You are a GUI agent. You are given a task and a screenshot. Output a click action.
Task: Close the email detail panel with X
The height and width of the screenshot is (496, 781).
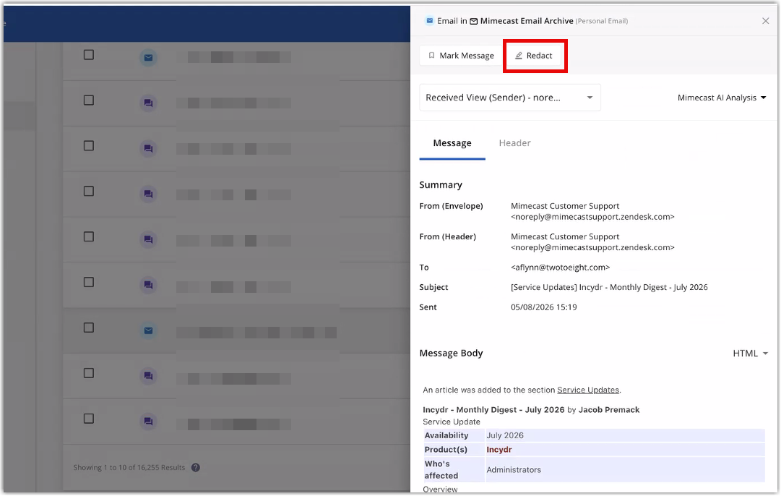[766, 21]
